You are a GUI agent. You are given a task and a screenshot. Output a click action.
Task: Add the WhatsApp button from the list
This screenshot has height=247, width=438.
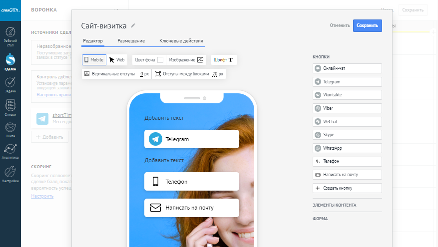pos(347,148)
